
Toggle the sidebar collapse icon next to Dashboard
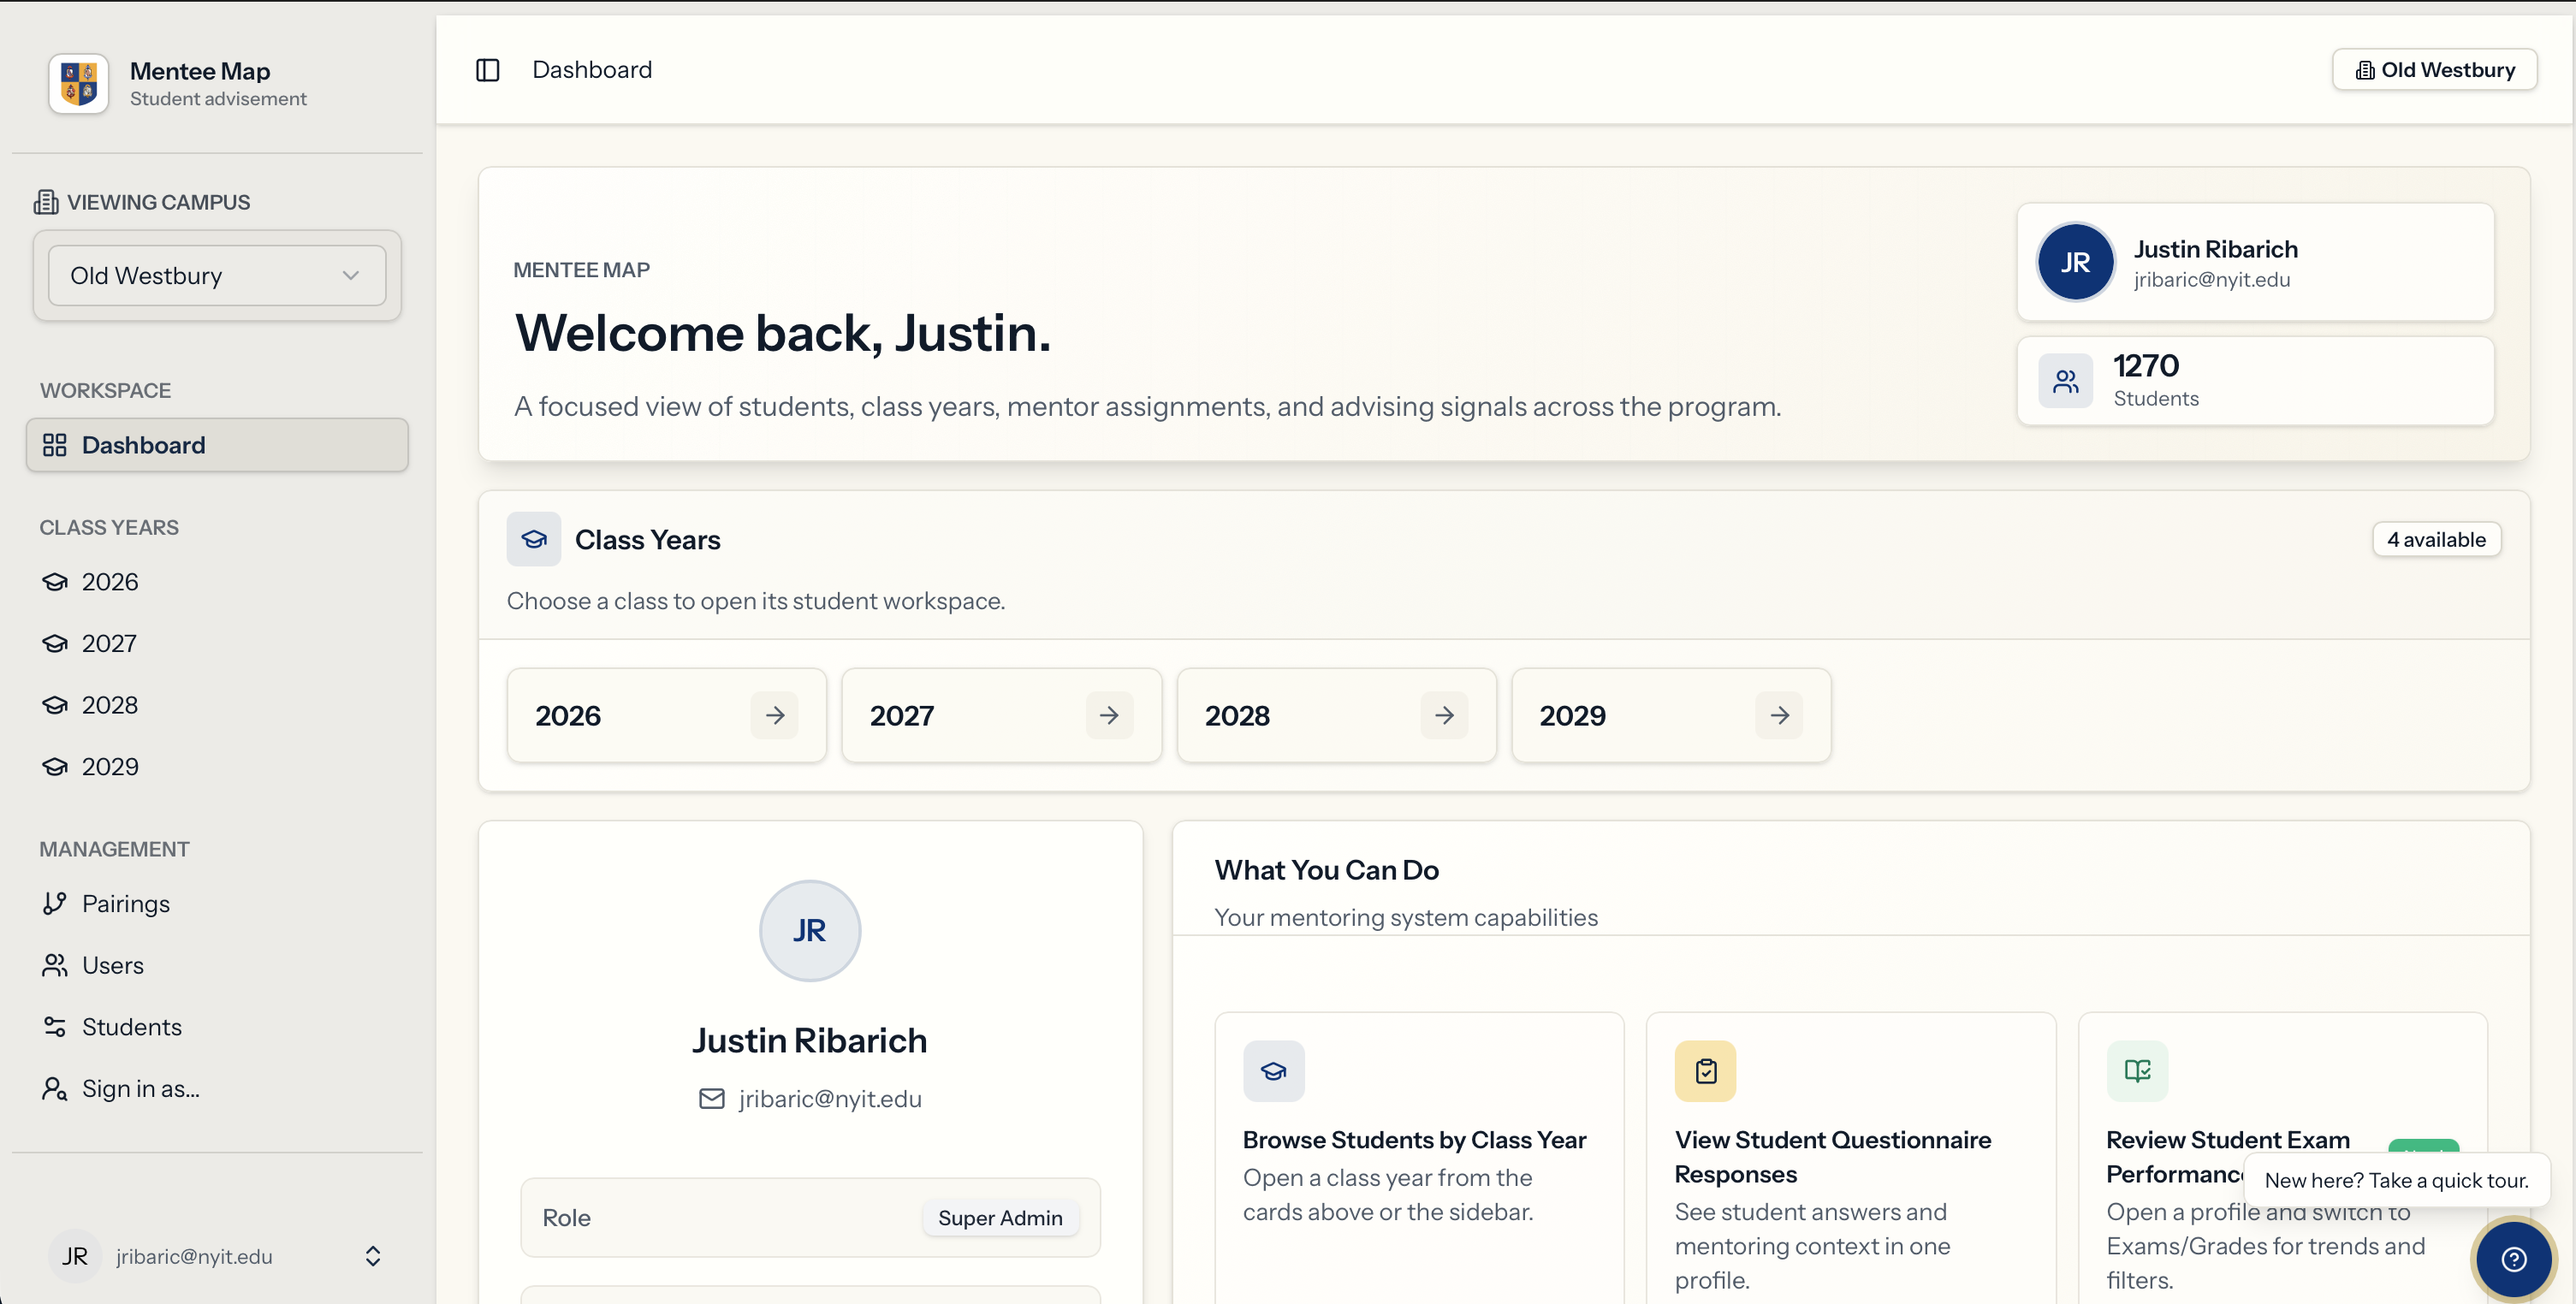click(x=487, y=70)
